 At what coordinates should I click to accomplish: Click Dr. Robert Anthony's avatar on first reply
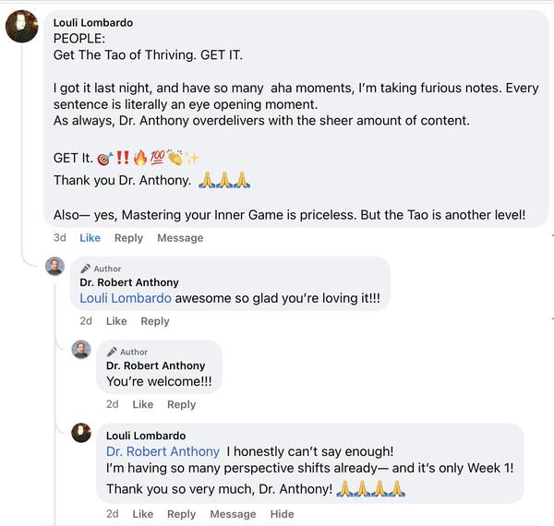(54, 267)
